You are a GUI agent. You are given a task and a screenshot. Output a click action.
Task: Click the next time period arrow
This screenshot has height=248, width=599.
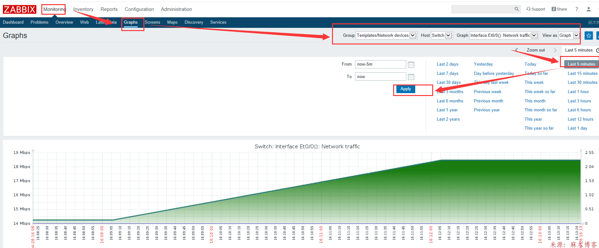click(555, 50)
